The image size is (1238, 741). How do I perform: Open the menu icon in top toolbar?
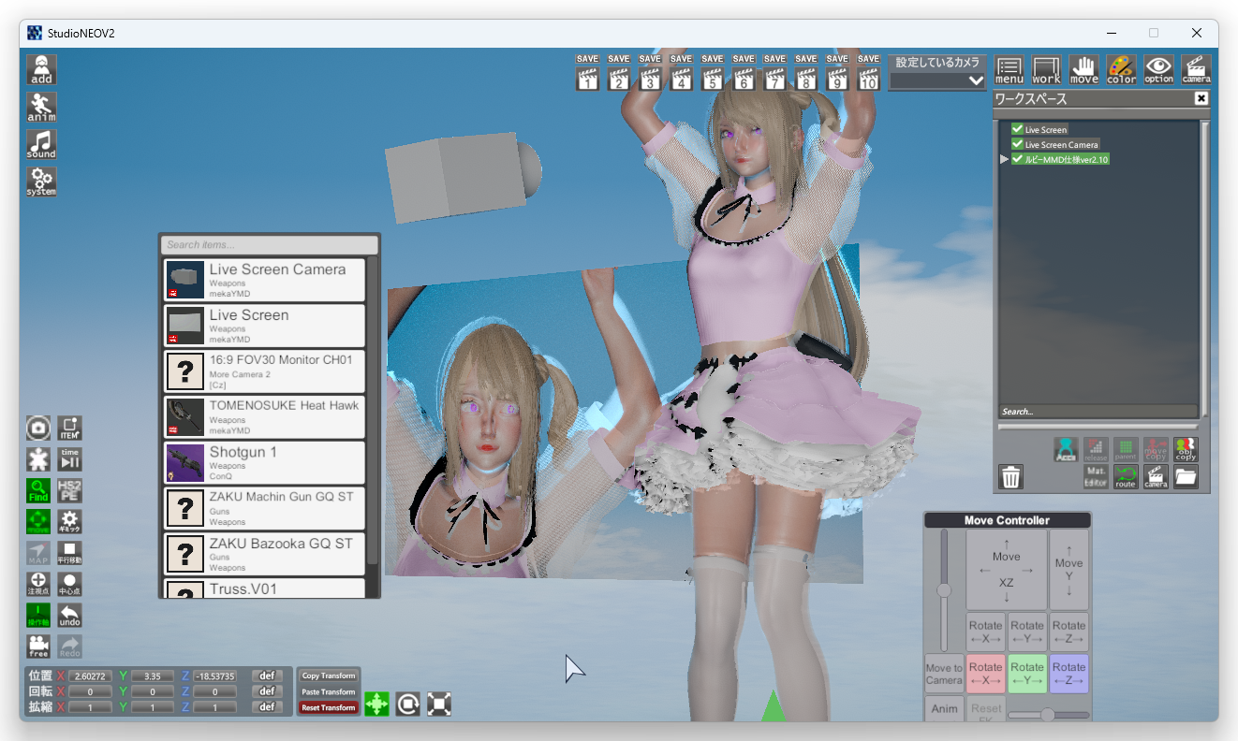1010,70
